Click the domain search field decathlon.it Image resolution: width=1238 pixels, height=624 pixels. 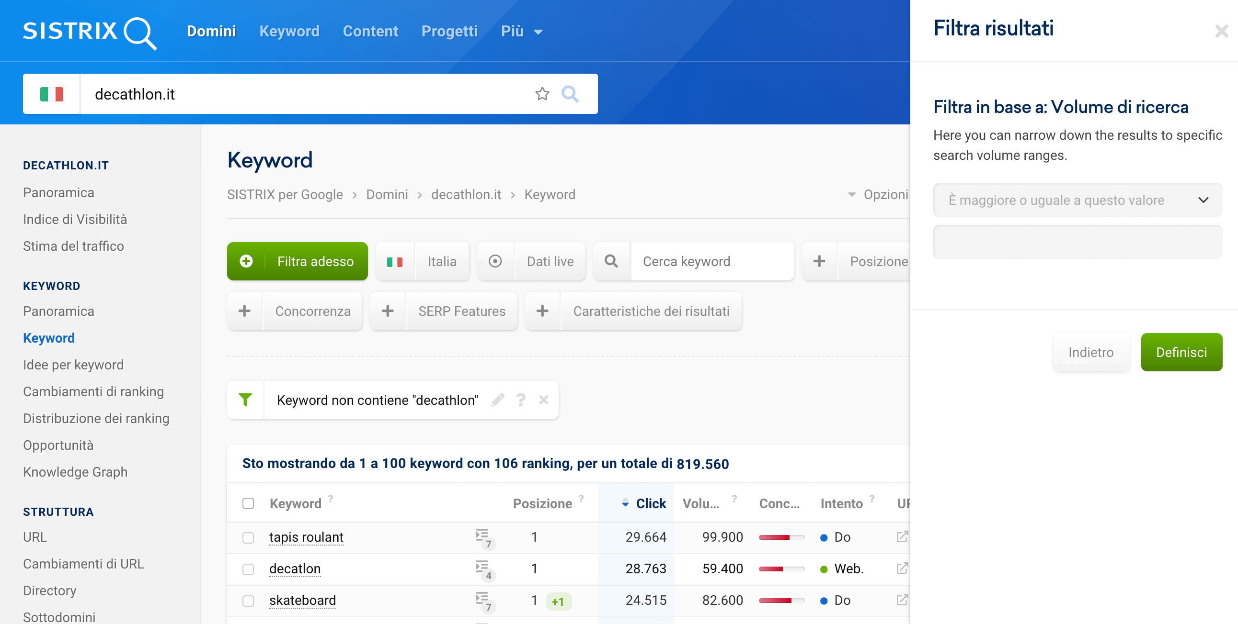308,94
